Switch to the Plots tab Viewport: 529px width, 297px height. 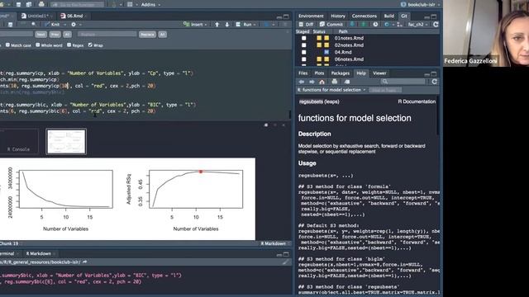(319, 73)
